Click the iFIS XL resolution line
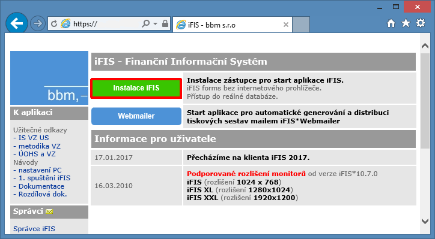 tap(240, 190)
